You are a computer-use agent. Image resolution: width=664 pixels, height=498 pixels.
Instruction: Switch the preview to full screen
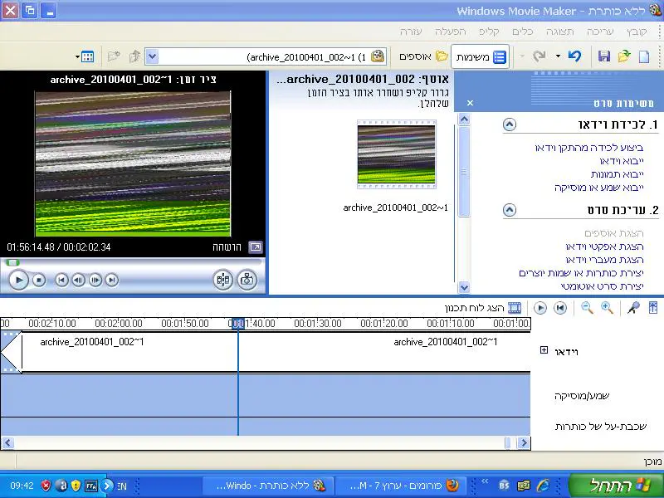pos(255,247)
